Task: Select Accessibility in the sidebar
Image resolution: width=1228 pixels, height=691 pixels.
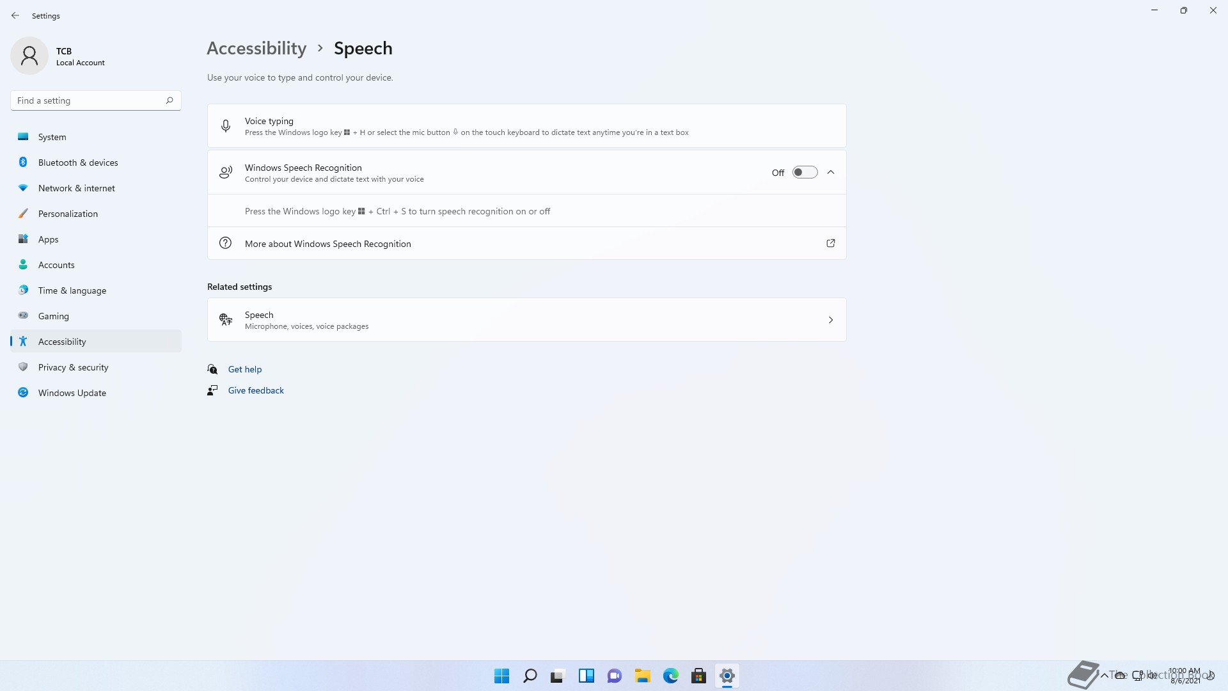Action: pos(96,342)
